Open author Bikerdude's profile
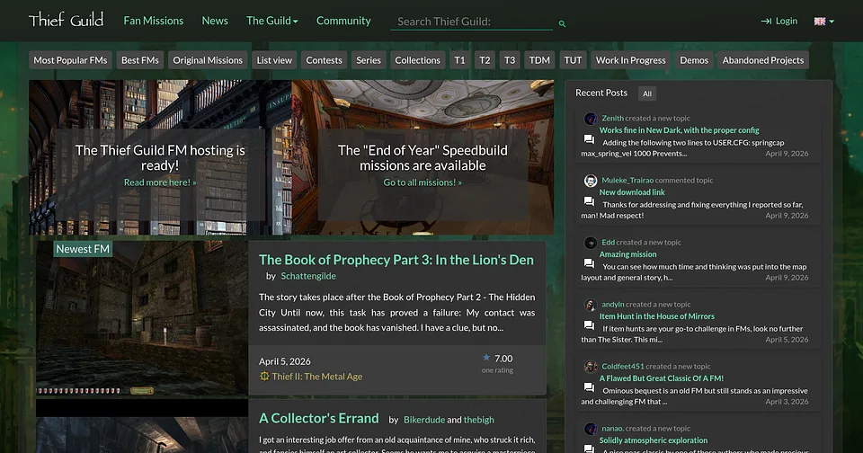Image resolution: width=863 pixels, height=453 pixels. pos(423,420)
